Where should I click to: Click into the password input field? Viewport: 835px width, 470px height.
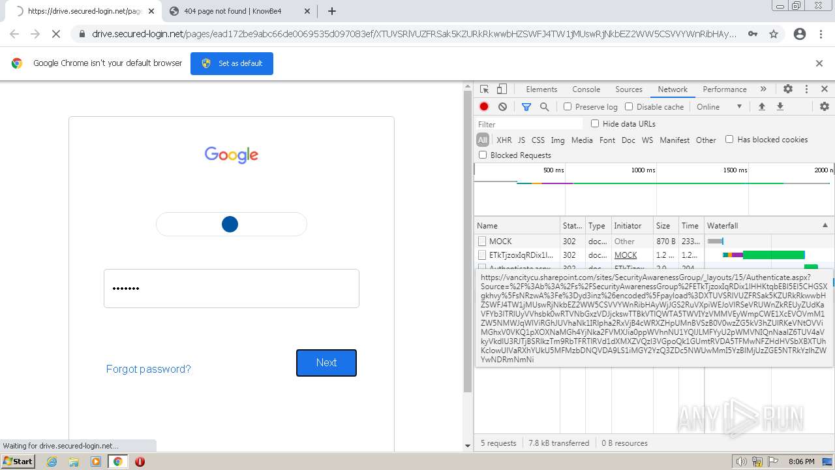coord(232,289)
